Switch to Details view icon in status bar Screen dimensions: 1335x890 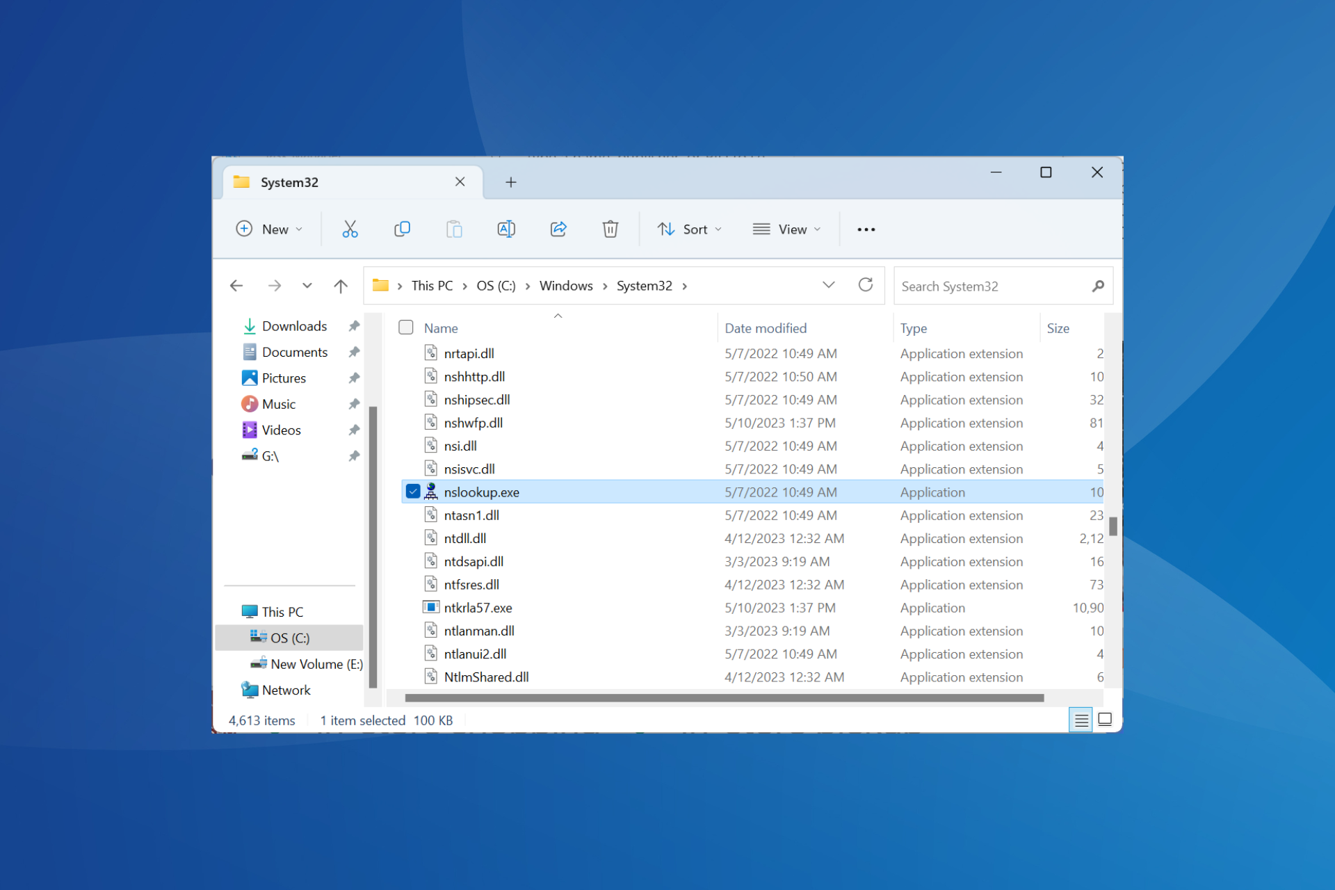point(1081,720)
